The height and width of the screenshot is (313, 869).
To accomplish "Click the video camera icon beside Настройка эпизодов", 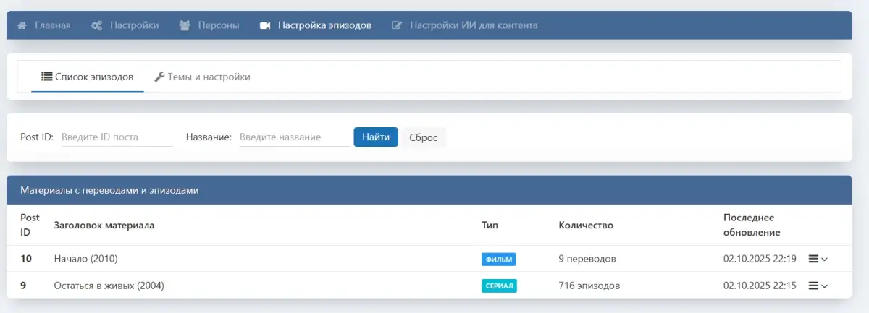I will [x=265, y=26].
